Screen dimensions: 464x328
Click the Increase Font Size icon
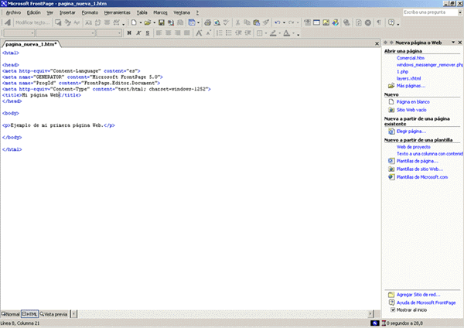point(199,32)
